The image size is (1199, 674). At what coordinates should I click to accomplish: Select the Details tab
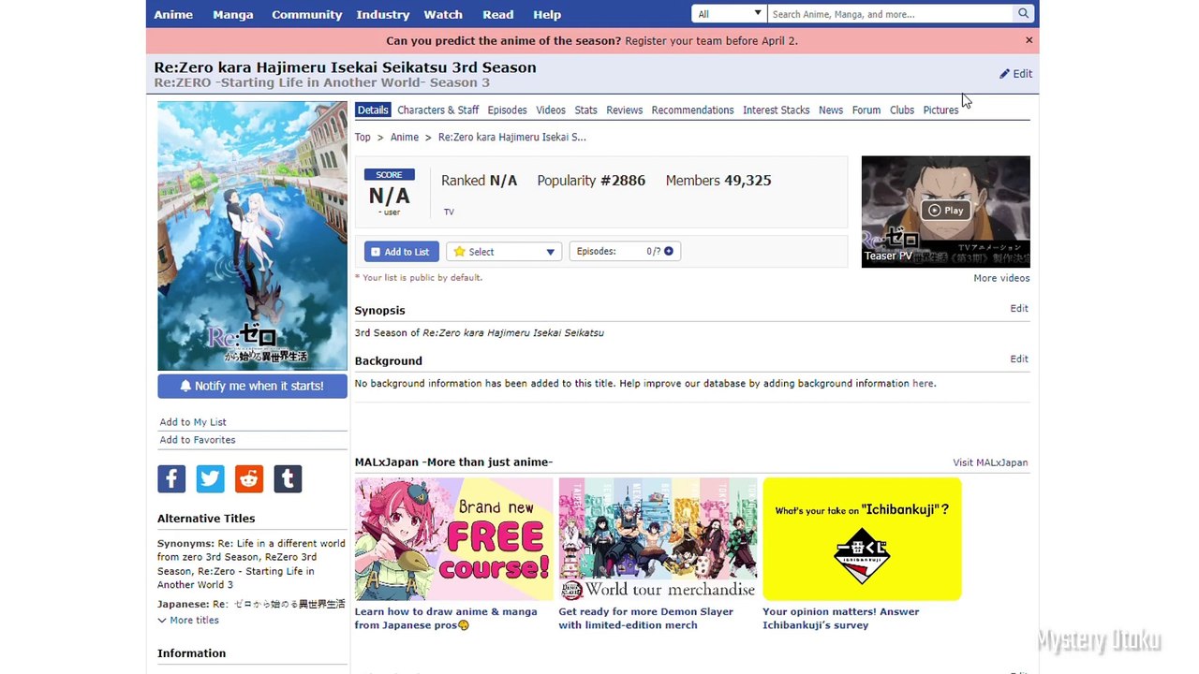[373, 110]
